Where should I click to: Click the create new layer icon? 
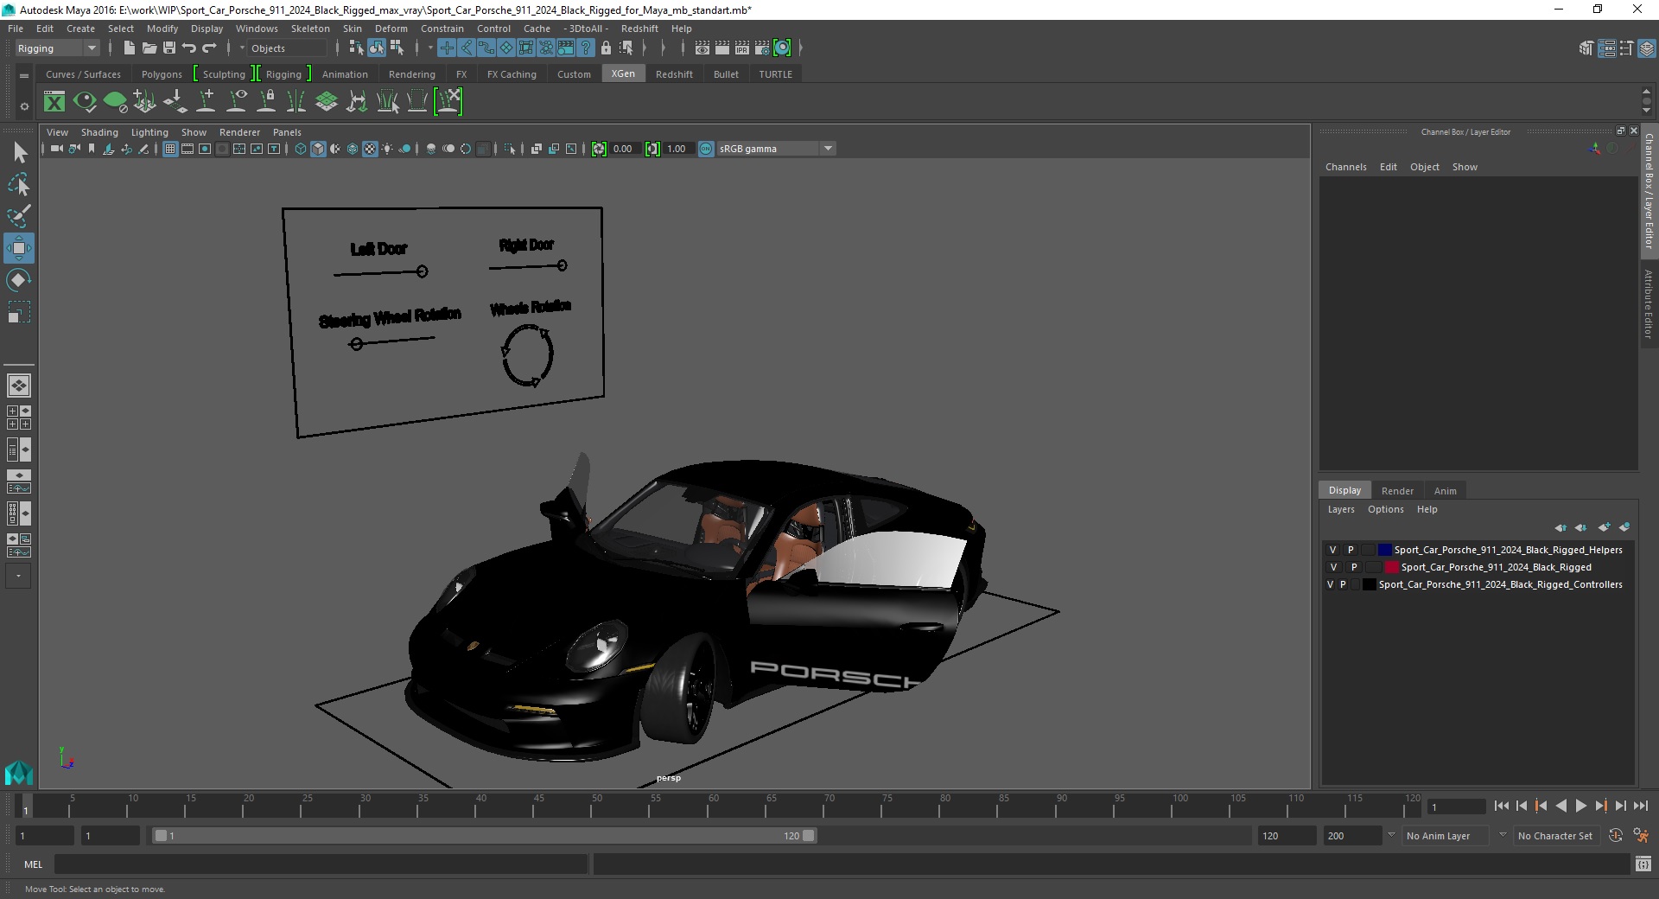1604,527
